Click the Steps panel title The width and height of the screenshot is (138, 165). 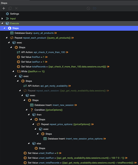pos(4,3)
